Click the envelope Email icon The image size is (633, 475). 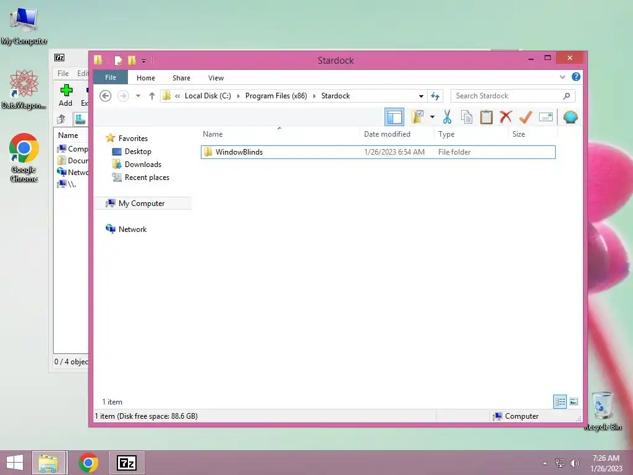point(545,117)
